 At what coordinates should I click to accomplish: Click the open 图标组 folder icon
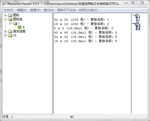(x=10, y=19)
